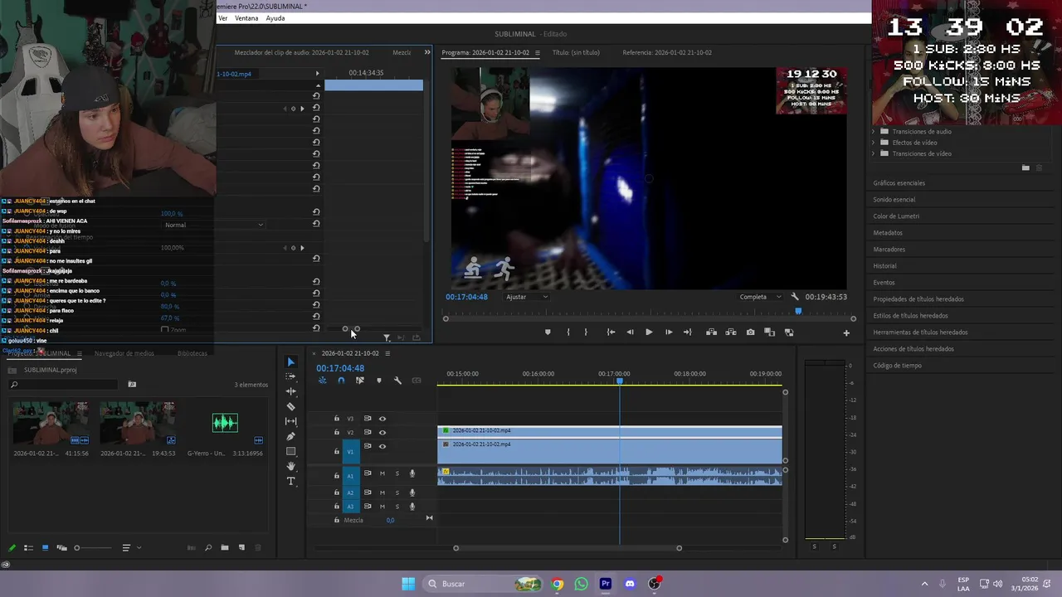The width and height of the screenshot is (1062, 597).
Task: Expand the Transiciones de vídeo folder
Action: 874,153
